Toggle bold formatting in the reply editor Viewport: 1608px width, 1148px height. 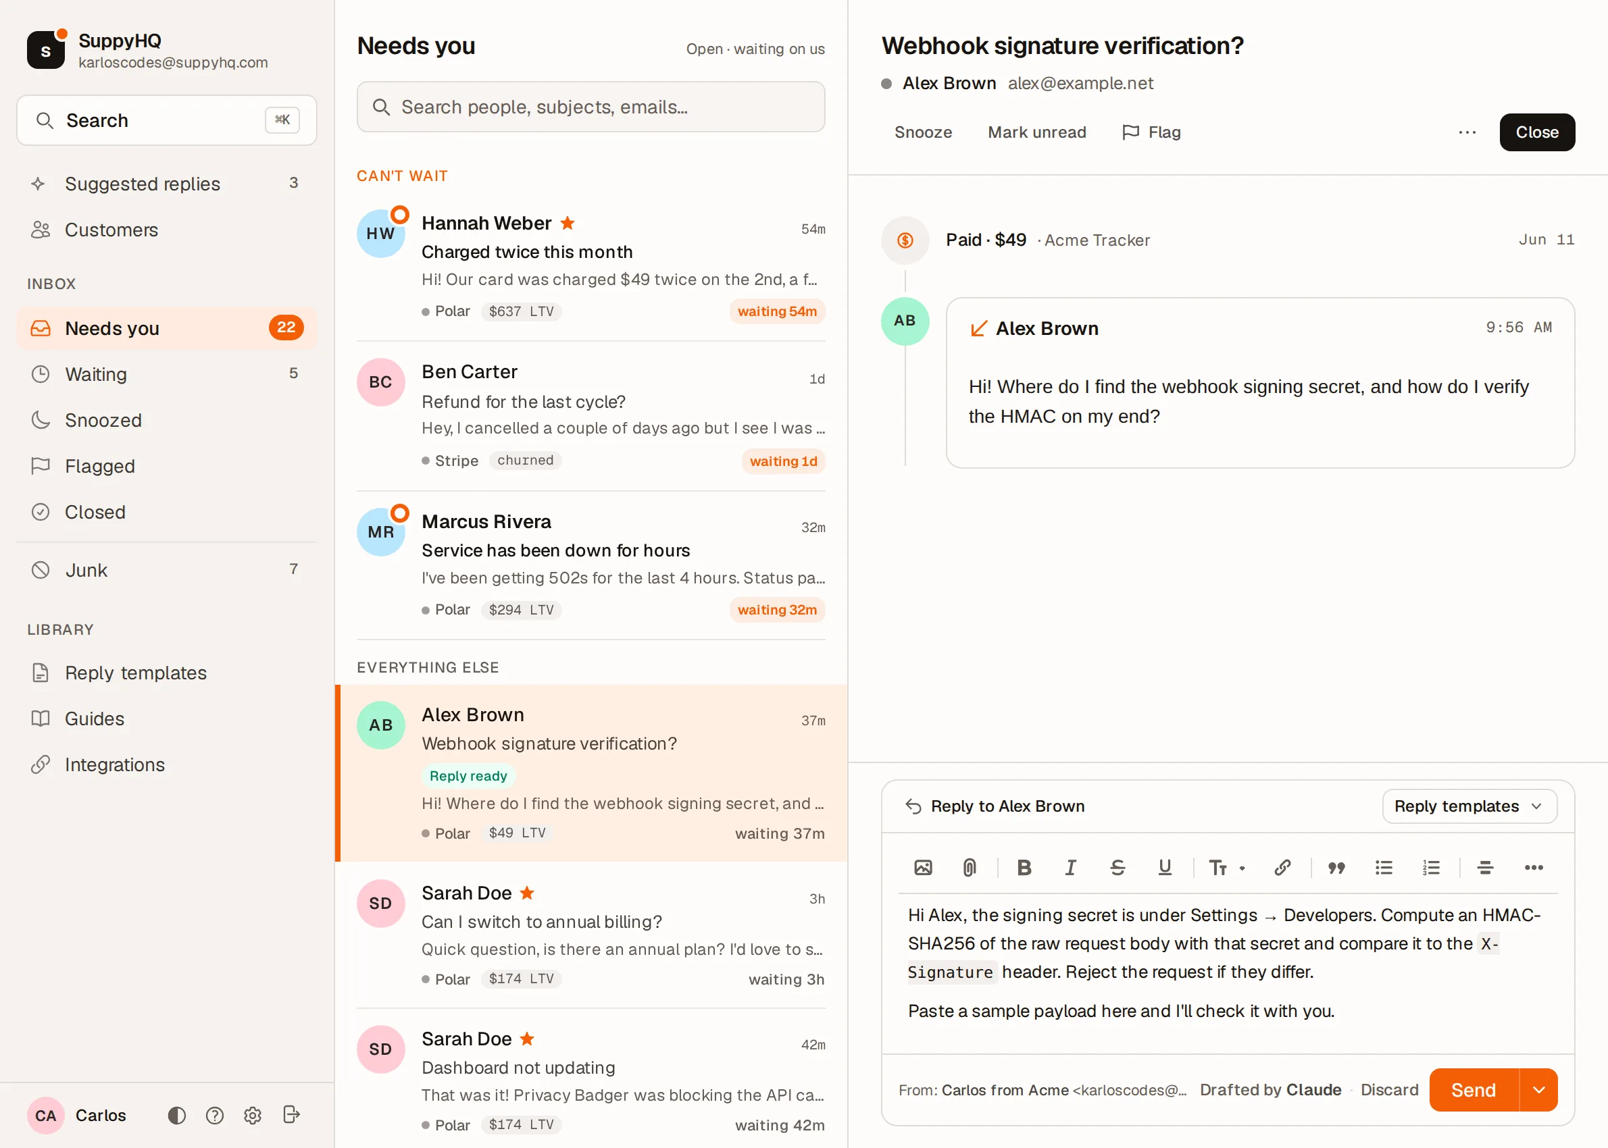point(1024,867)
